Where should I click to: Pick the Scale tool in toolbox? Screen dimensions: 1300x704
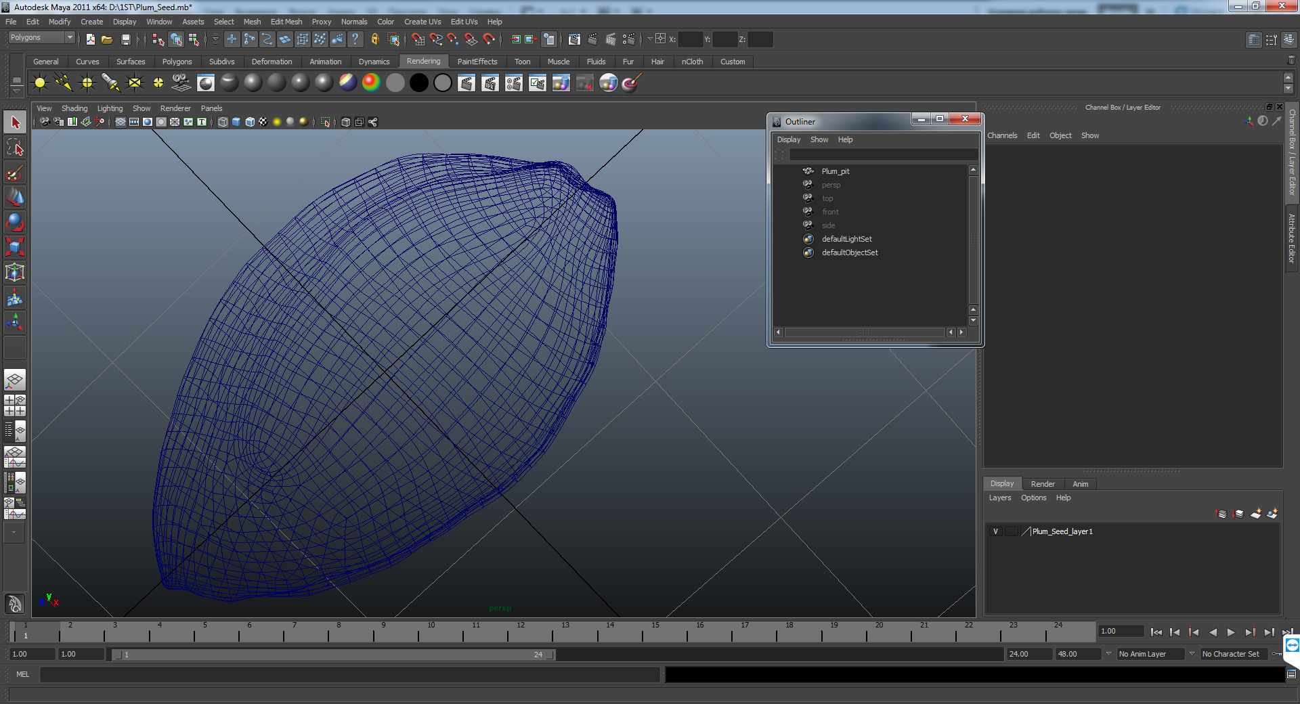[x=15, y=247]
